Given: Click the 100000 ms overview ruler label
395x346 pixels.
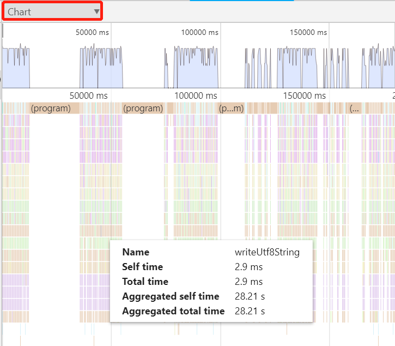Looking at the screenshot, I should [199, 33].
